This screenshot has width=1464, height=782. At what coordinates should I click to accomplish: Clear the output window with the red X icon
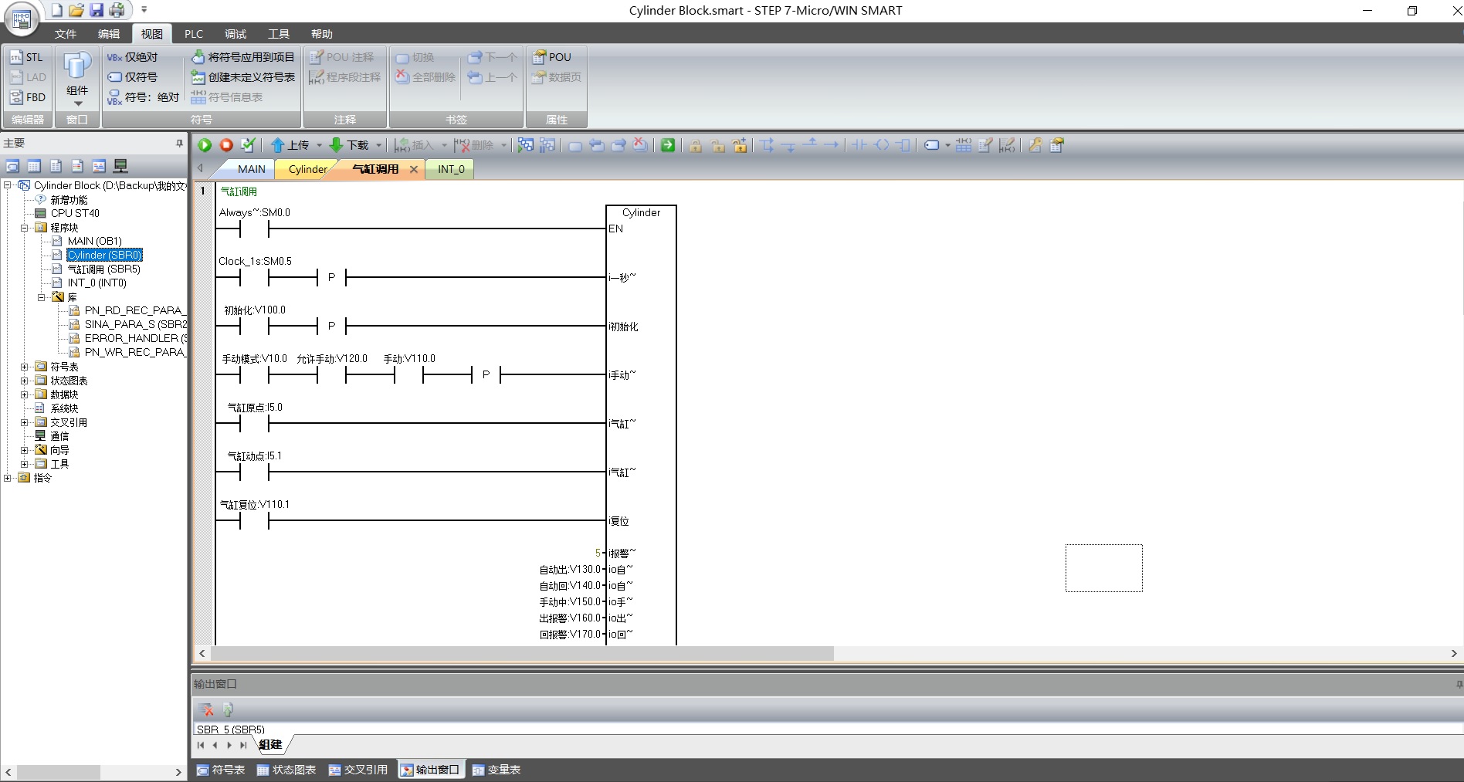tap(206, 709)
